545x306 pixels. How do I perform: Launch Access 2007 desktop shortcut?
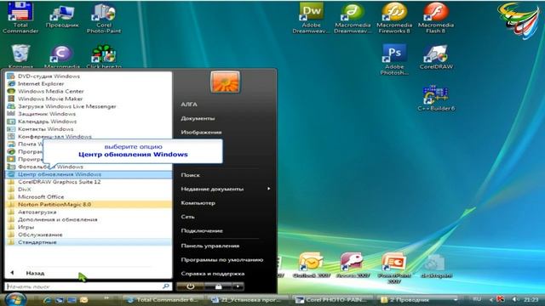[x=353, y=265]
